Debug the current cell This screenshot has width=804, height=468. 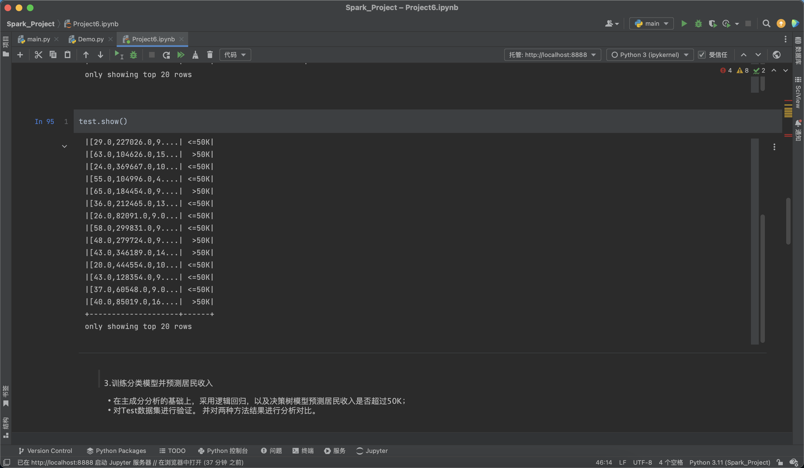tap(133, 55)
